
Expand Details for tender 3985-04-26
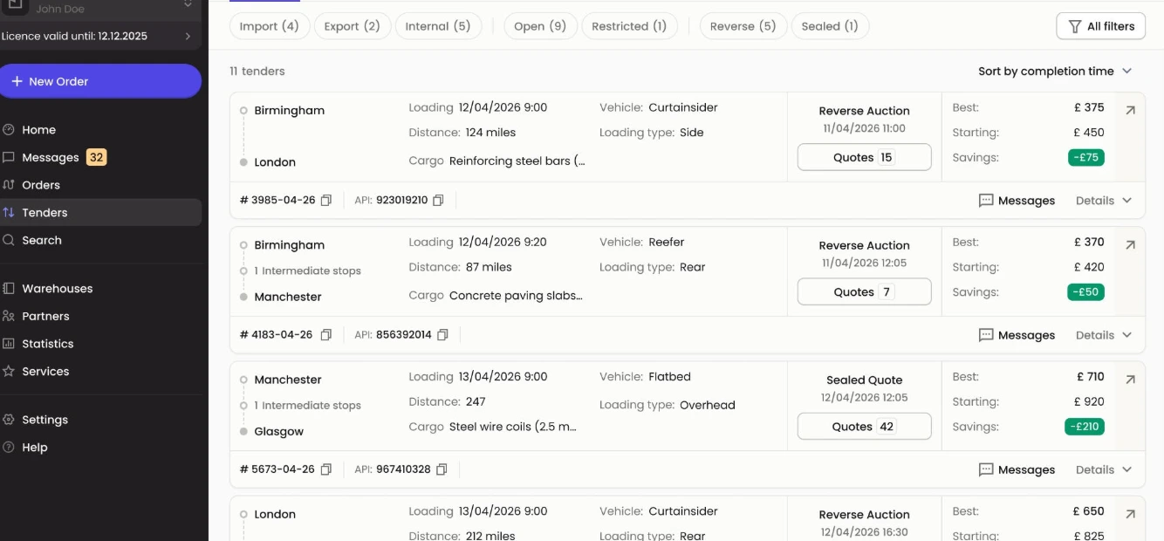click(x=1104, y=201)
